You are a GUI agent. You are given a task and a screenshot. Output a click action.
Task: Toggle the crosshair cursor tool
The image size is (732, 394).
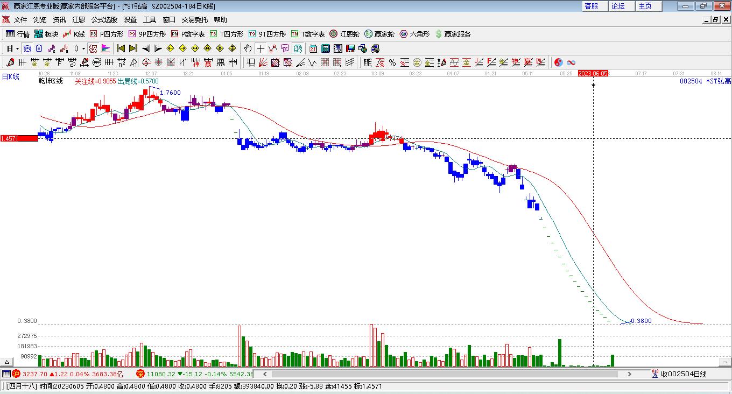coord(261,48)
